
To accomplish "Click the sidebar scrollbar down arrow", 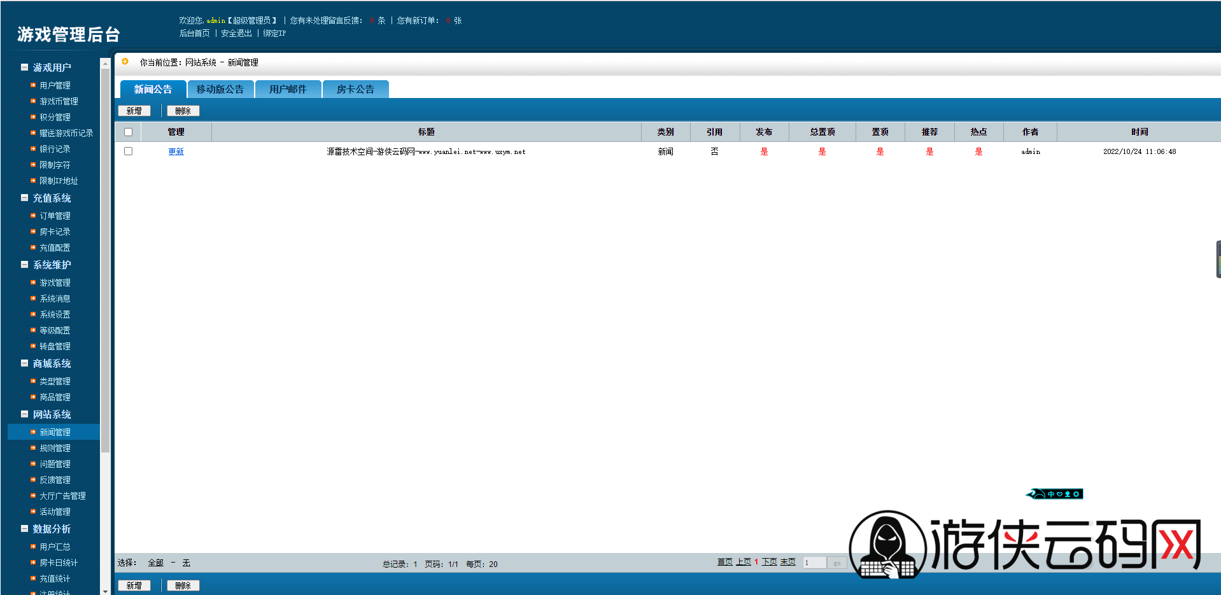I will 105,591.
